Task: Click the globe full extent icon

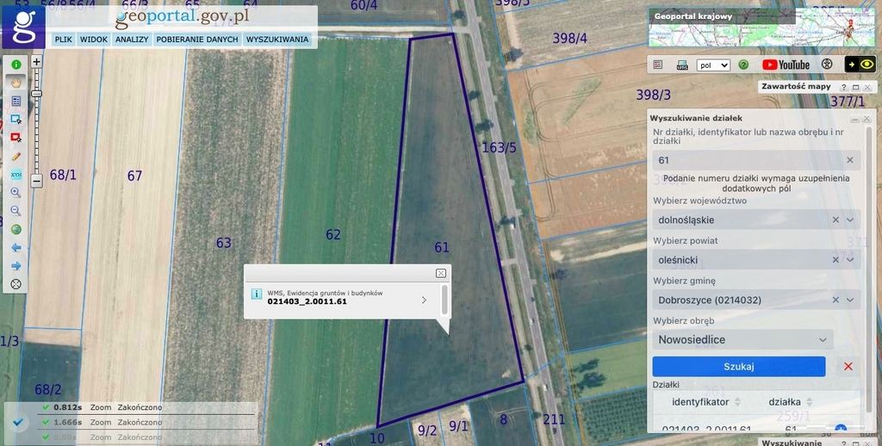Action: click(16, 230)
